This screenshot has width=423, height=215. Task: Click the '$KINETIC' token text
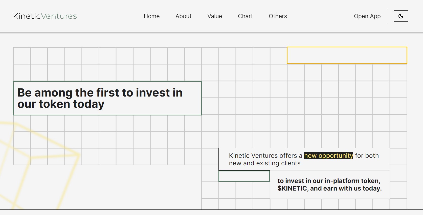(x=292, y=189)
